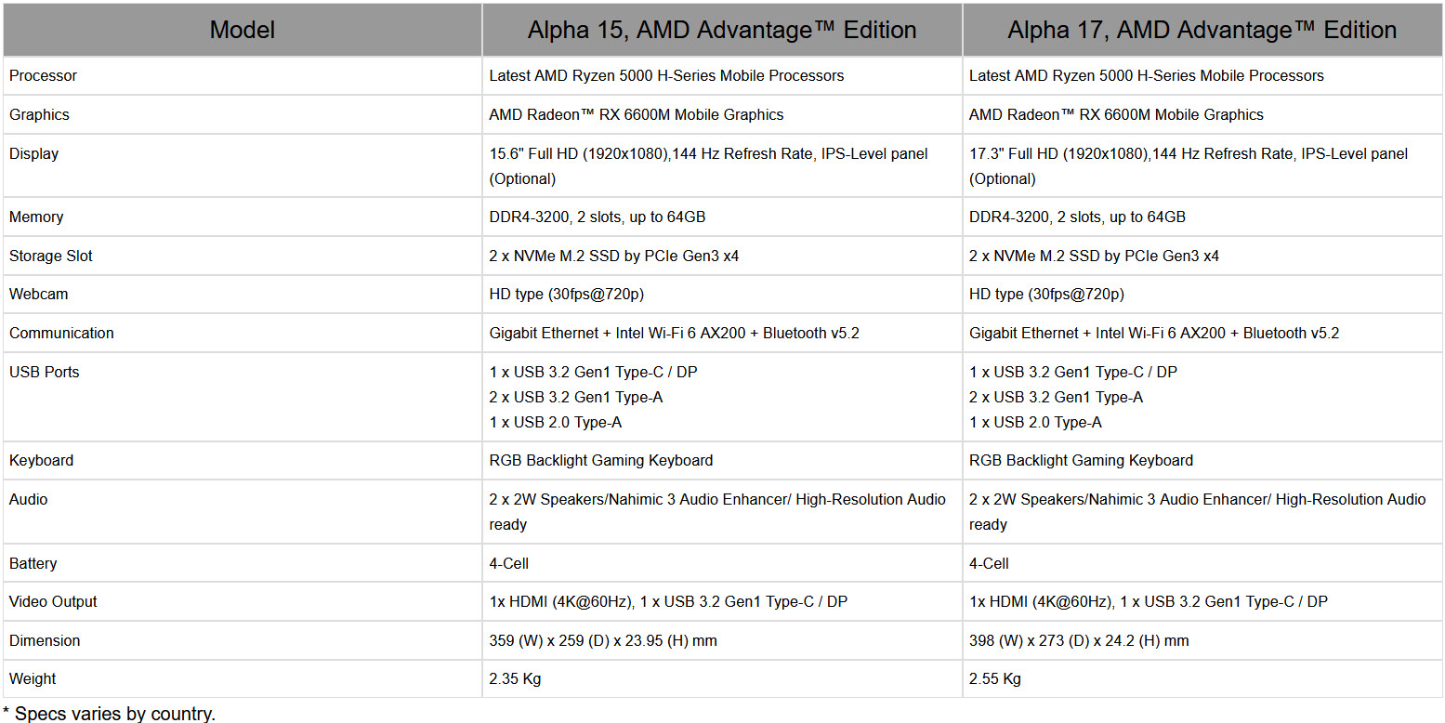Click the 17.3" Full HD display spec text

1188,154
